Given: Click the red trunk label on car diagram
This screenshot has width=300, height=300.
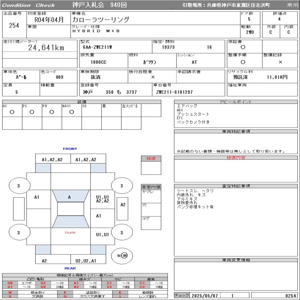Looking at the screenshot, I should pos(70,232).
